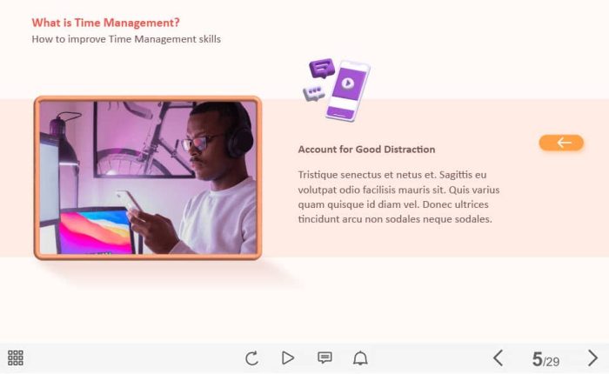Open the captions speech bubble icon
The height and width of the screenshot is (374, 609).
pyautogui.click(x=325, y=357)
